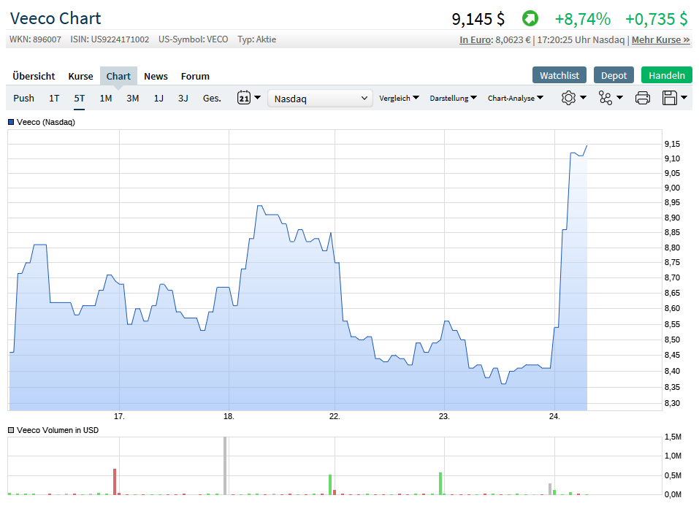Click the Typ: Aktie text
The image size is (699, 506).
click(257, 39)
